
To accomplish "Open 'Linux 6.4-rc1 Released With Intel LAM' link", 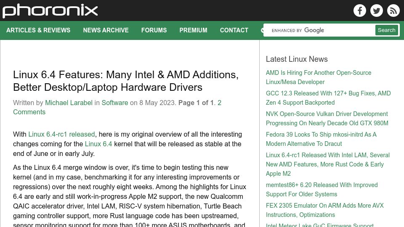I will click(328, 164).
